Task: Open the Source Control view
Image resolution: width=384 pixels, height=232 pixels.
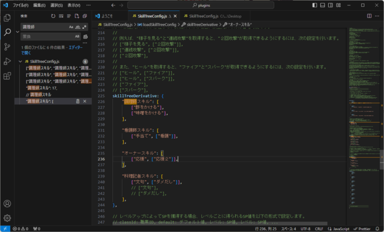Action: click(x=7, y=47)
